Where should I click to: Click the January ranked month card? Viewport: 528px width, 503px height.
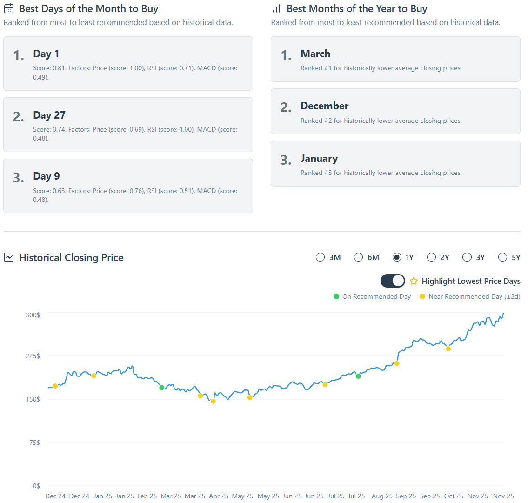(395, 164)
